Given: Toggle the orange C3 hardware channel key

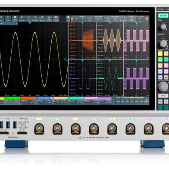Looking at the screenshot, I should tap(160, 66).
